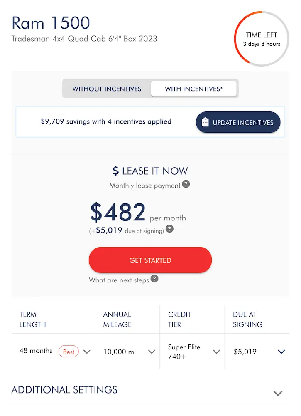Image resolution: width=301 pixels, height=416 pixels.
Task: Change the Super Elite 740+ credit tier
Action: pyautogui.click(x=216, y=352)
